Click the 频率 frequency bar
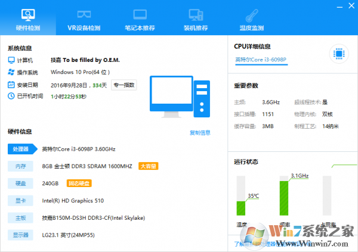This screenshot has height=252, width=358. tap(284, 195)
